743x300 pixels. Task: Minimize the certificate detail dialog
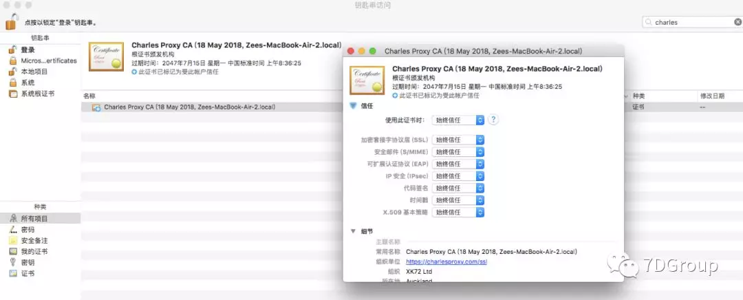tap(362, 51)
